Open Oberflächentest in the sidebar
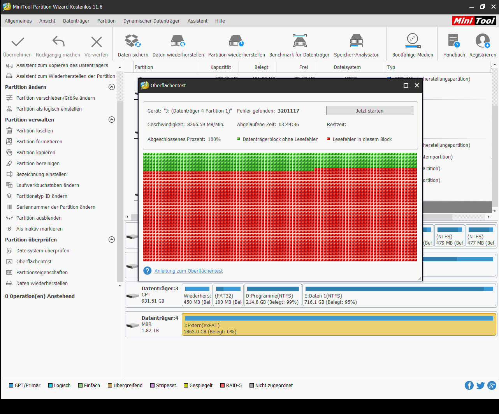Screen dimensions: 499x414 [x=34, y=262]
